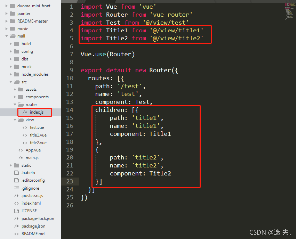Click the JS file icon beside main.js
This screenshot has height=239, width=296.
point(21,158)
